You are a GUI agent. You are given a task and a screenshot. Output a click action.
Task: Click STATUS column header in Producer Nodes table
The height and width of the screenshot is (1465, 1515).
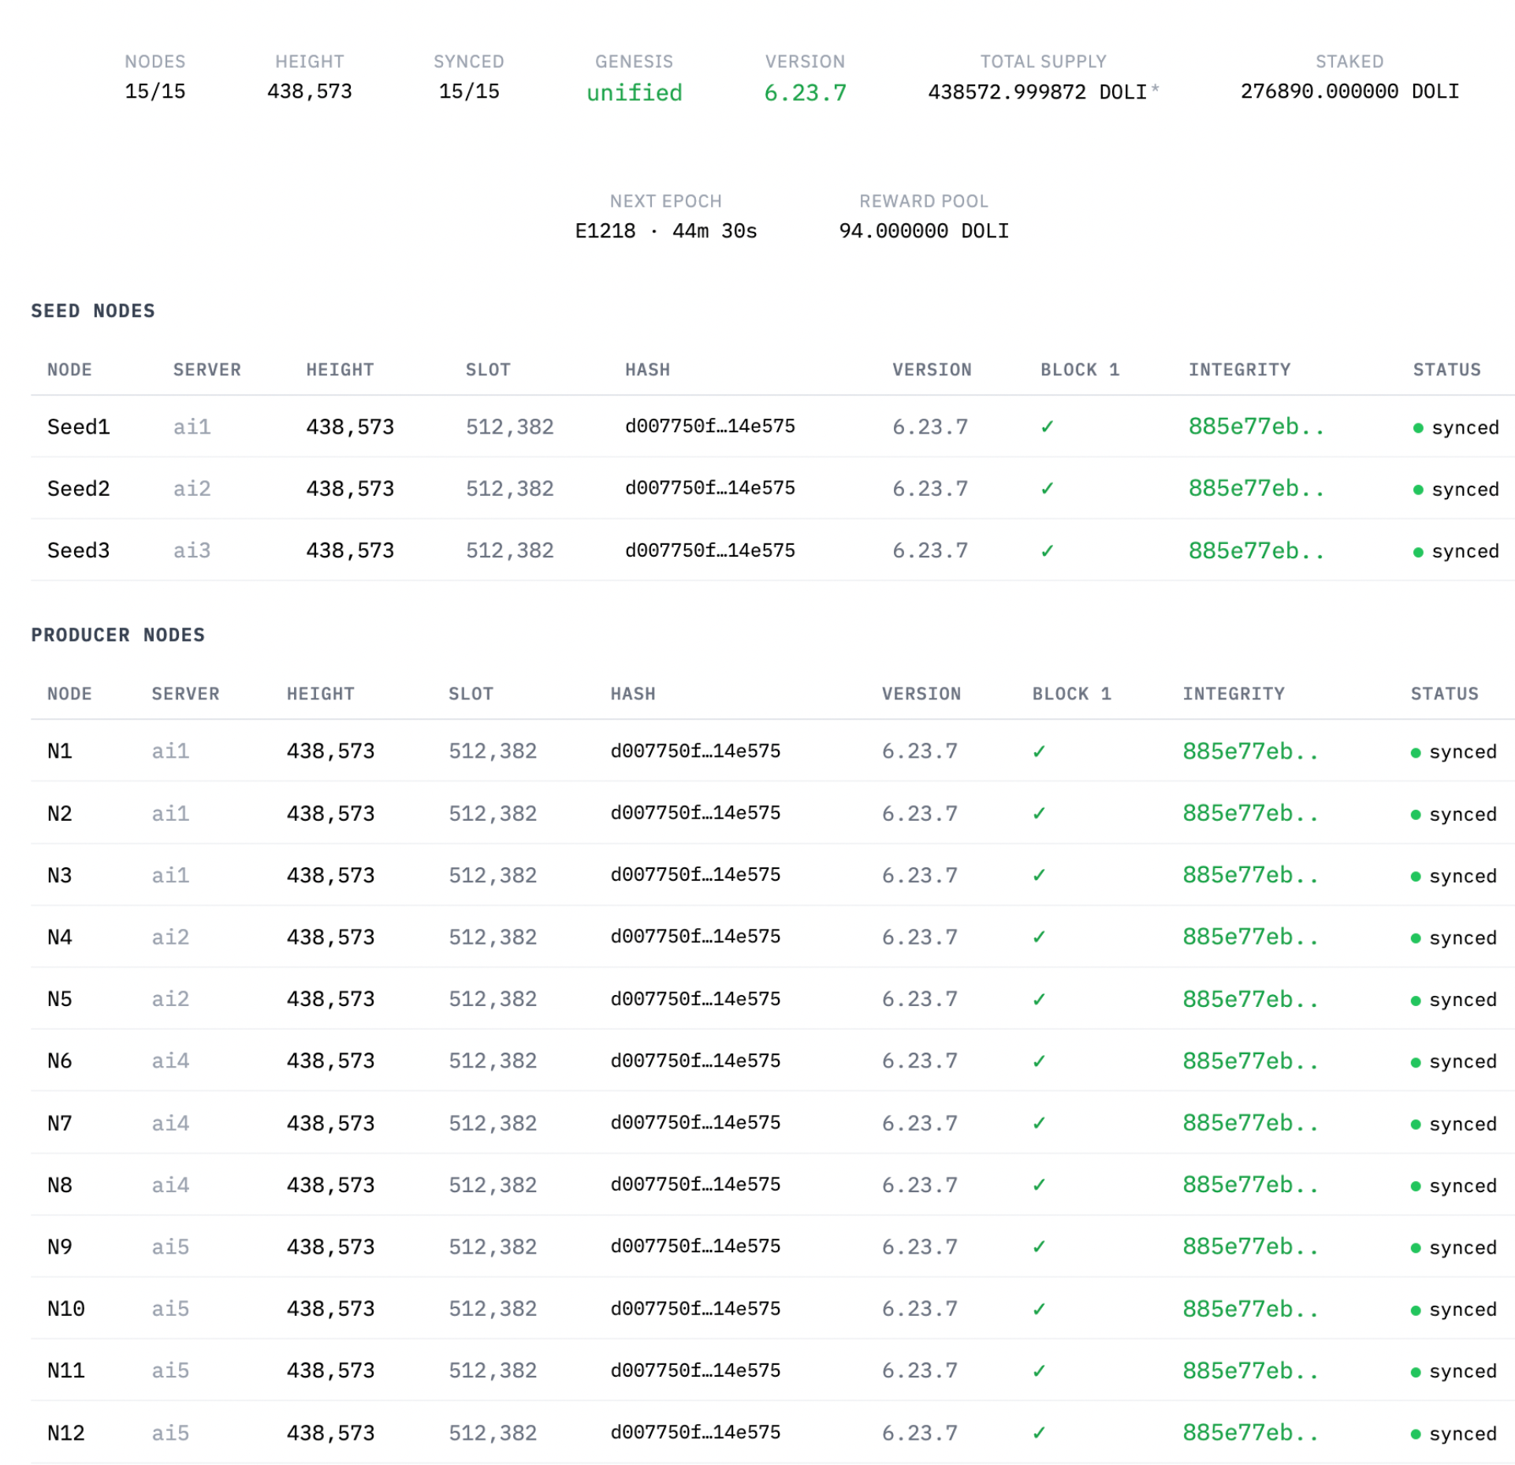[1445, 694]
